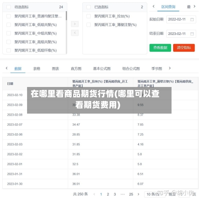
Task: Check 聚丙烯开工率_高熔共聚(%) indicator
Action: 9,42
